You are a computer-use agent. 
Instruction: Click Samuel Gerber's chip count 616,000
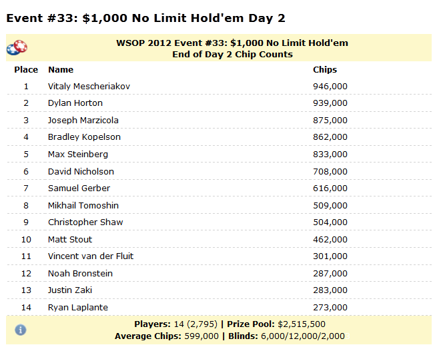pos(330,188)
